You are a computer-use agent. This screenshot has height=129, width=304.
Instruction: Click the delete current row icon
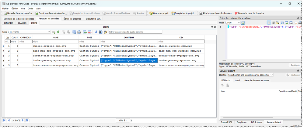(x=89, y=32)
